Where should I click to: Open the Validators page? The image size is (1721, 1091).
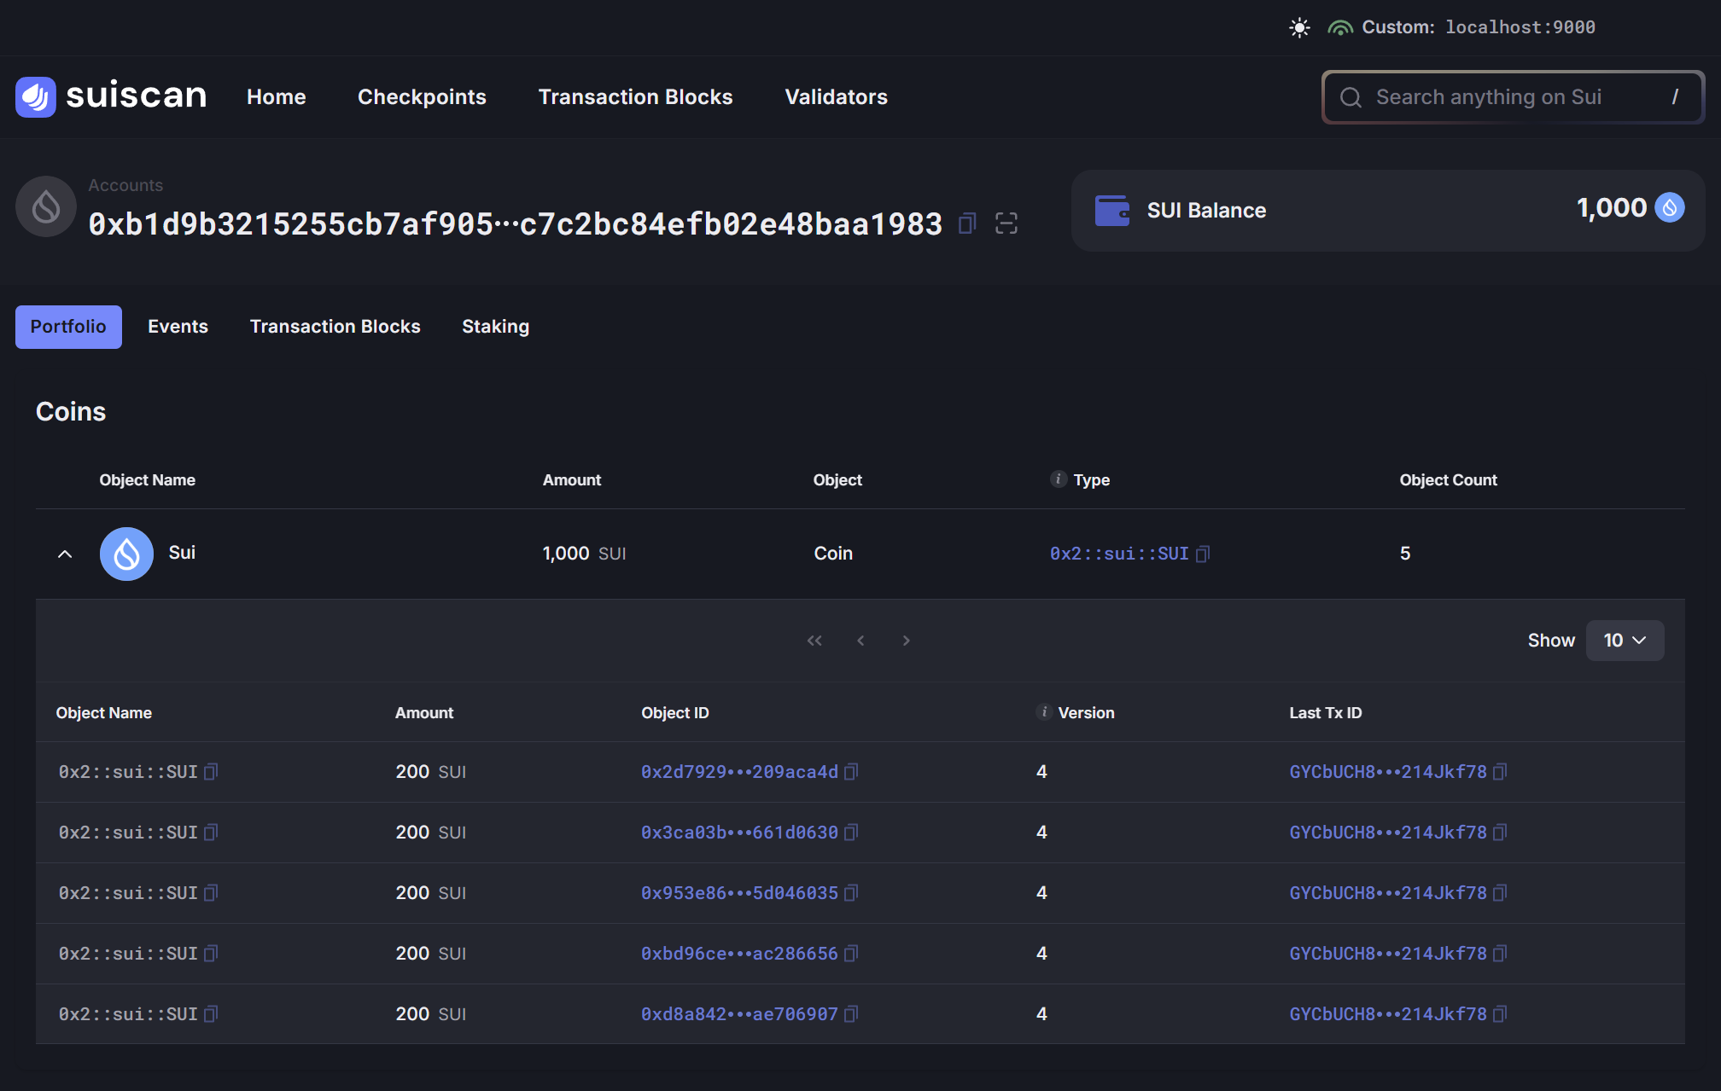[x=836, y=96]
